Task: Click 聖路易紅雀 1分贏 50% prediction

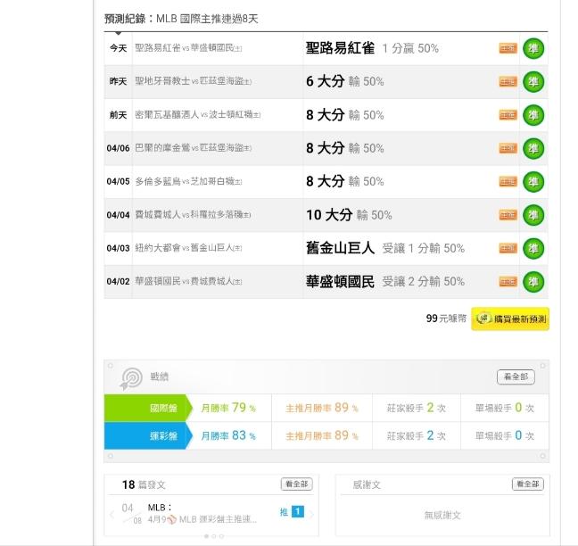Action: (372, 48)
